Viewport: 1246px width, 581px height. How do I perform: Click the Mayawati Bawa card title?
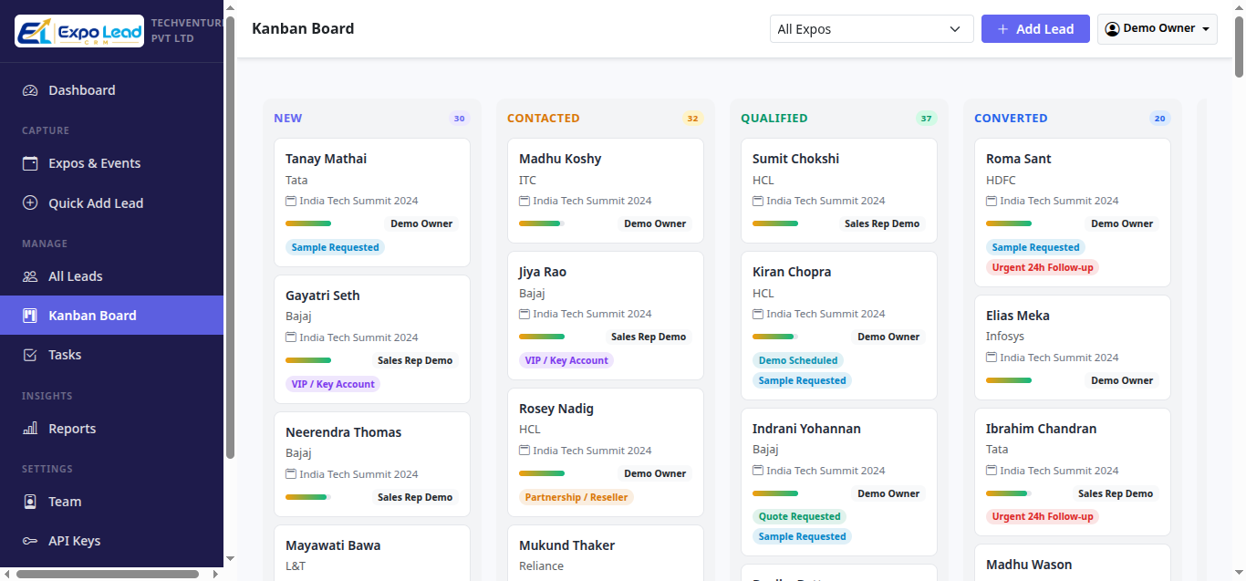click(333, 545)
